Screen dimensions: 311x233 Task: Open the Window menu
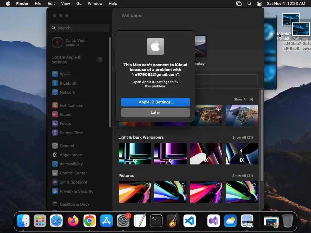(x=95, y=4)
